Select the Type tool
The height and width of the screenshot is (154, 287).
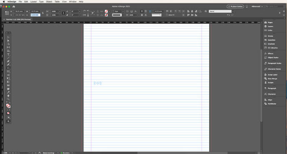click(x=8, y=55)
